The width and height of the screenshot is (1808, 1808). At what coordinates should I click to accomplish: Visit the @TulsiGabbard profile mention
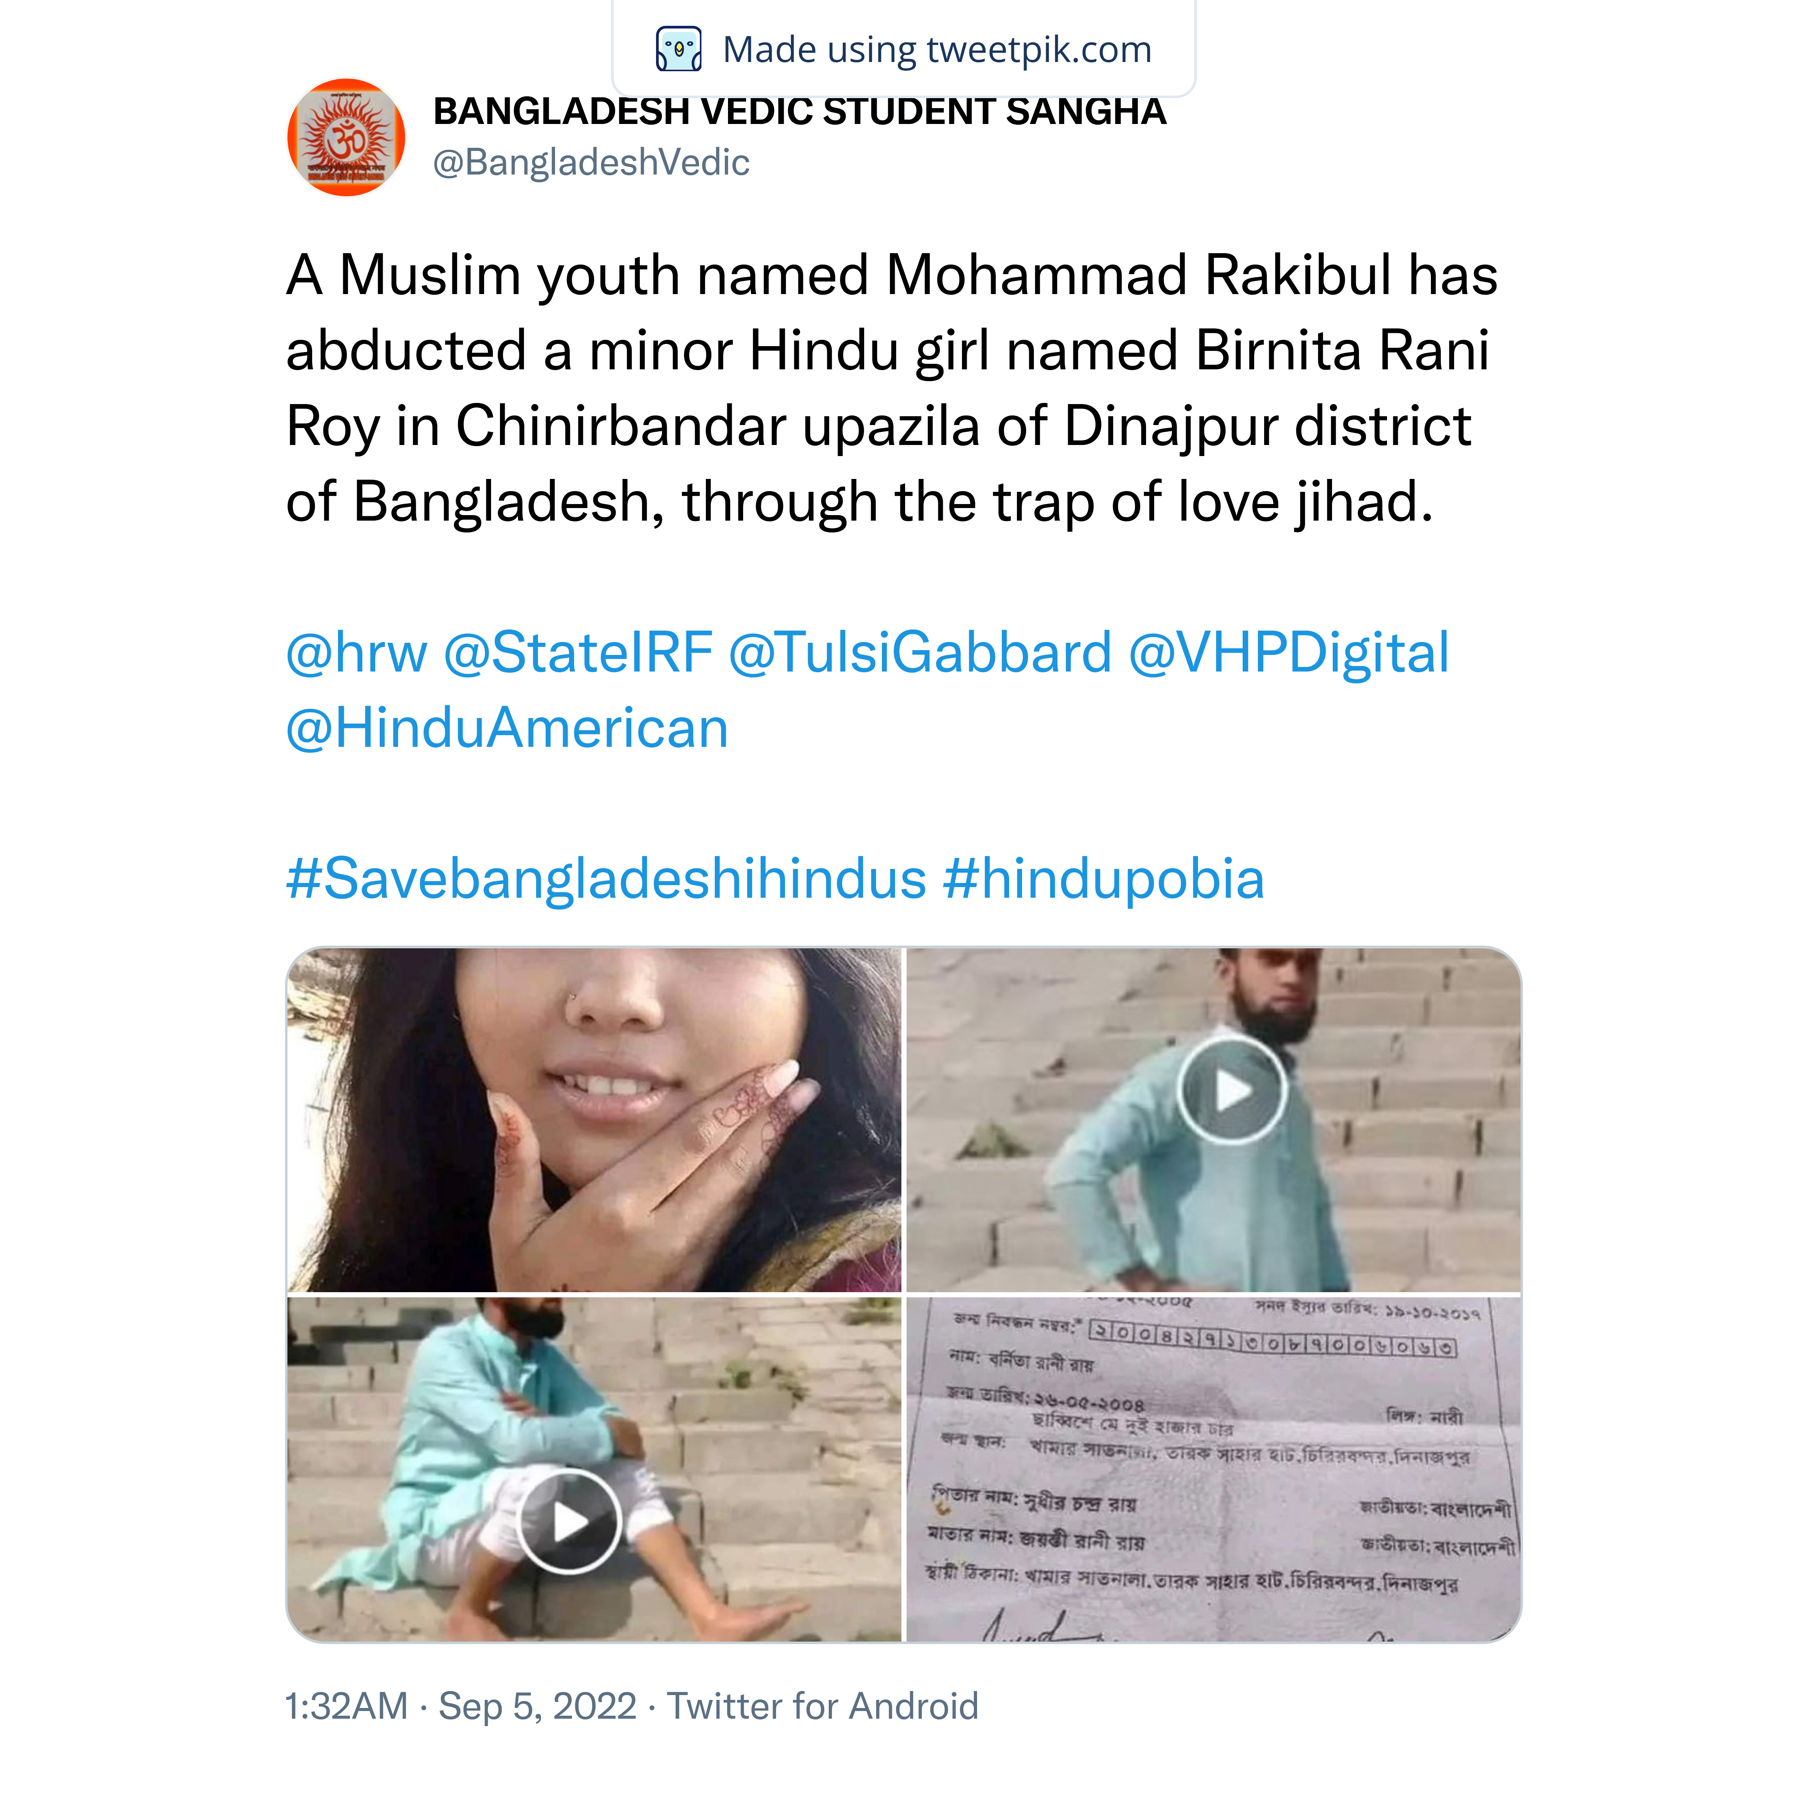click(920, 653)
